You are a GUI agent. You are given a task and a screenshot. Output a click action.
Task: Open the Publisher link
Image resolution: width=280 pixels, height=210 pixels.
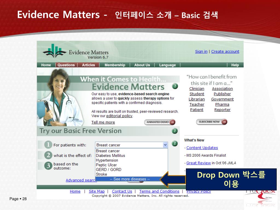pos(222,94)
